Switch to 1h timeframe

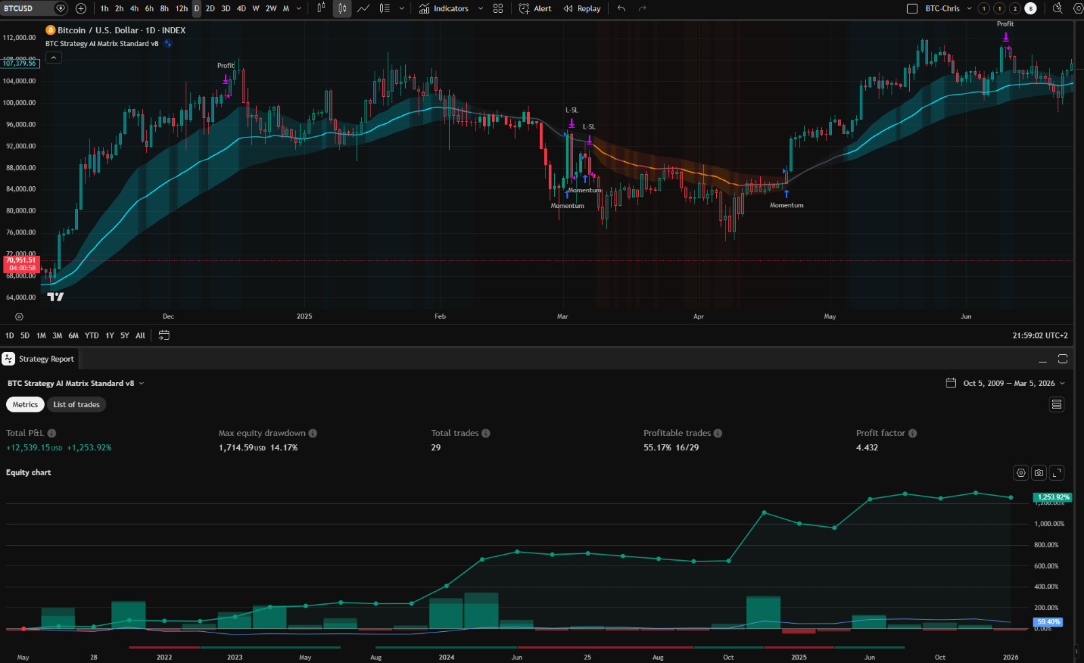point(104,9)
